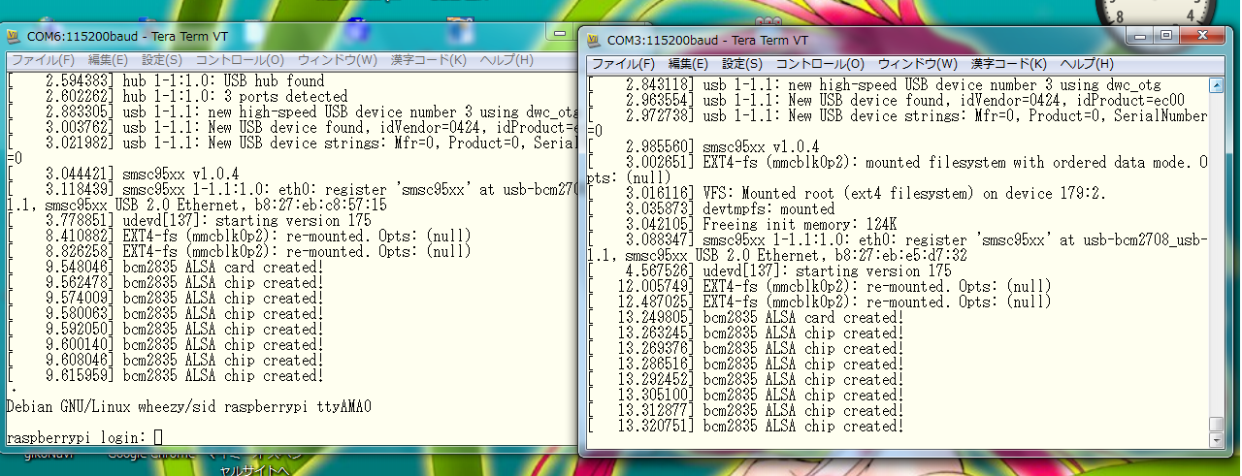Click 'Freeing init memory: 124K' line

pyautogui.click(x=741, y=225)
